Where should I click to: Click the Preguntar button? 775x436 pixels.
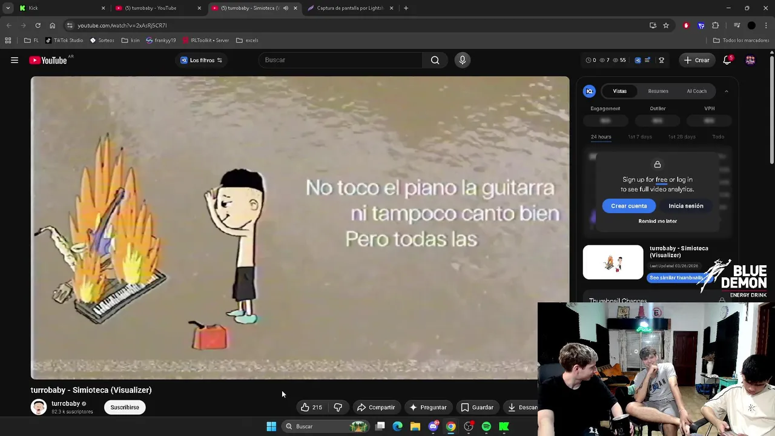[x=427, y=408]
